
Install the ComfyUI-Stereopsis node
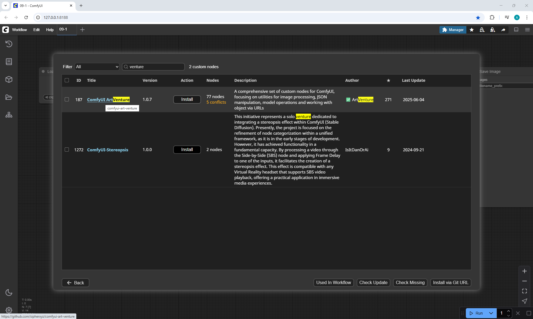click(x=187, y=150)
